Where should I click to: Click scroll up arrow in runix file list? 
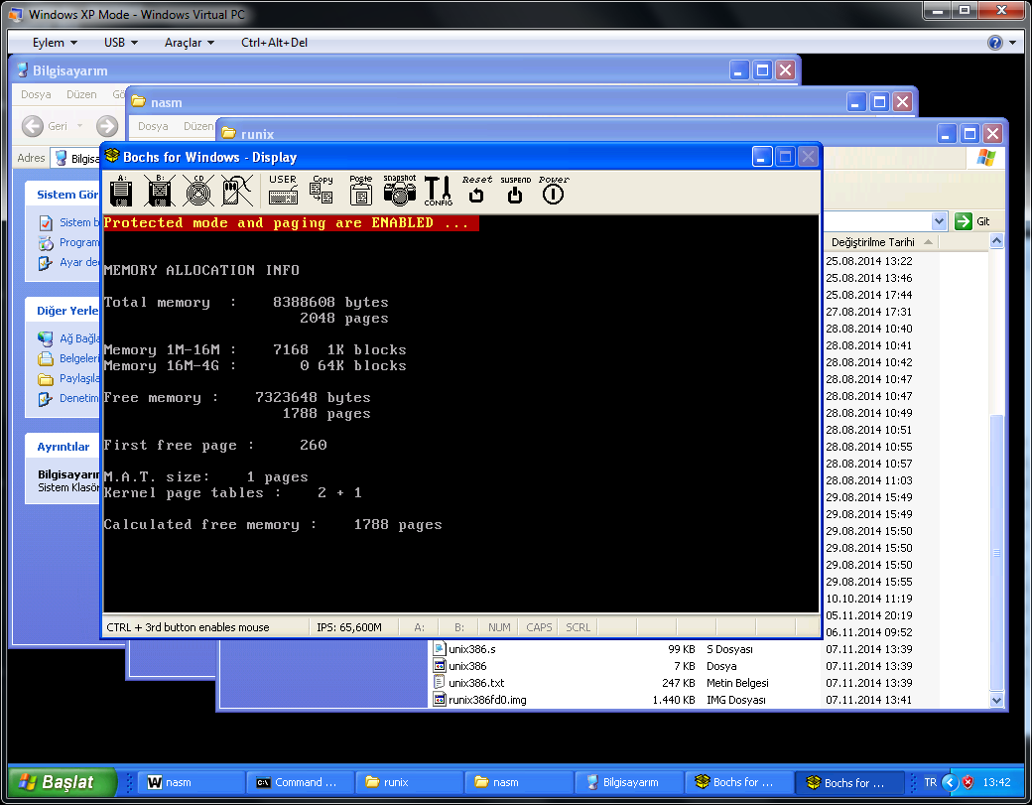(996, 241)
